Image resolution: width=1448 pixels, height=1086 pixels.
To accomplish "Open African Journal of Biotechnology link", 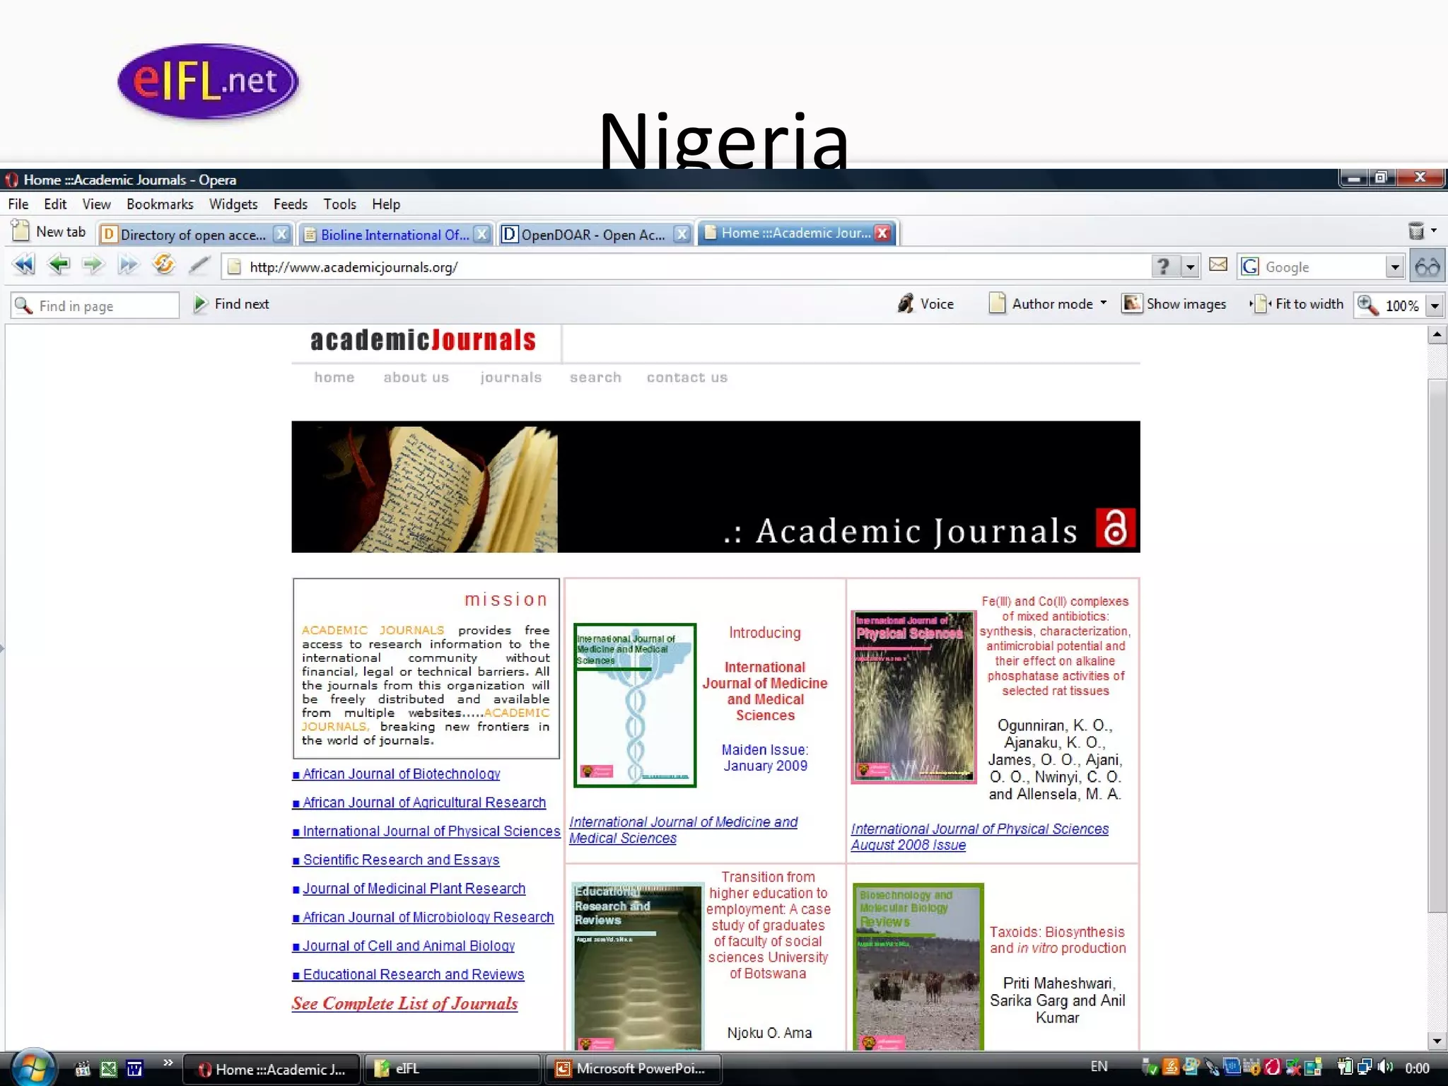I will (x=402, y=773).
